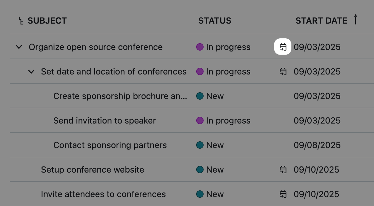Collapse the Organize open source conference row
Screen dimensions: 374x206
pyautogui.click(x=19, y=47)
